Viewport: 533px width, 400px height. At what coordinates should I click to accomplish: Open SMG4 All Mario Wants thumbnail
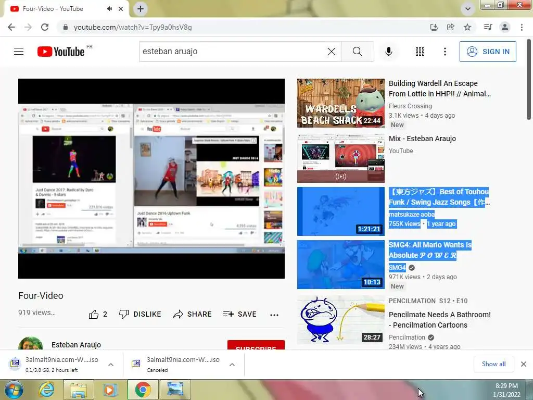[x=340, y=264]
